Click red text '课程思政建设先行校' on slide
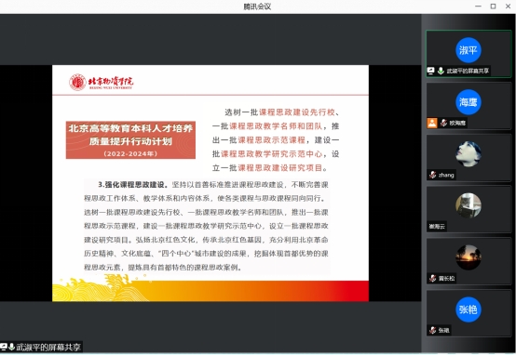 click(297, 112)
